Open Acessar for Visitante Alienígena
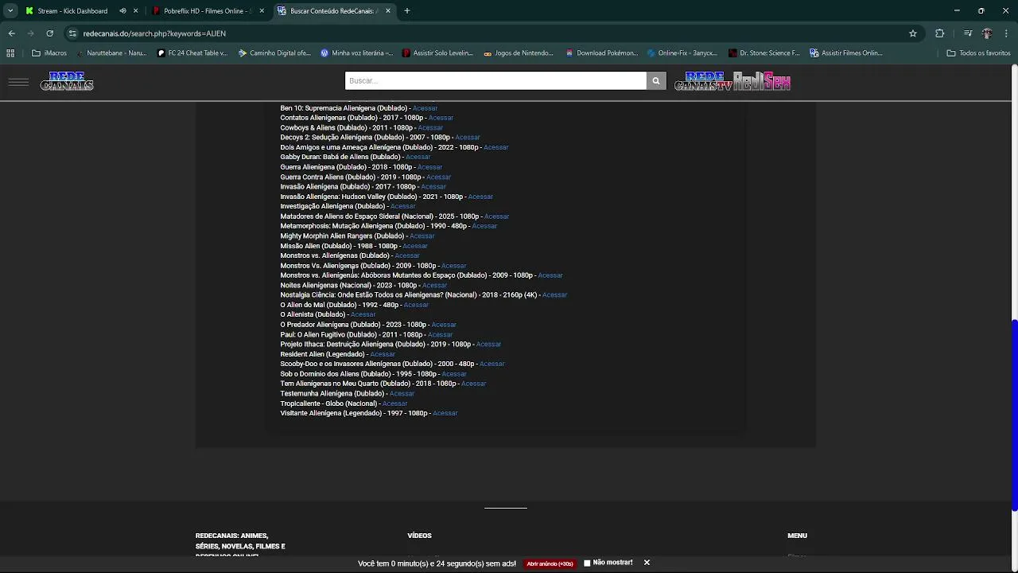 pyautogui.click(x=445, y=413)
